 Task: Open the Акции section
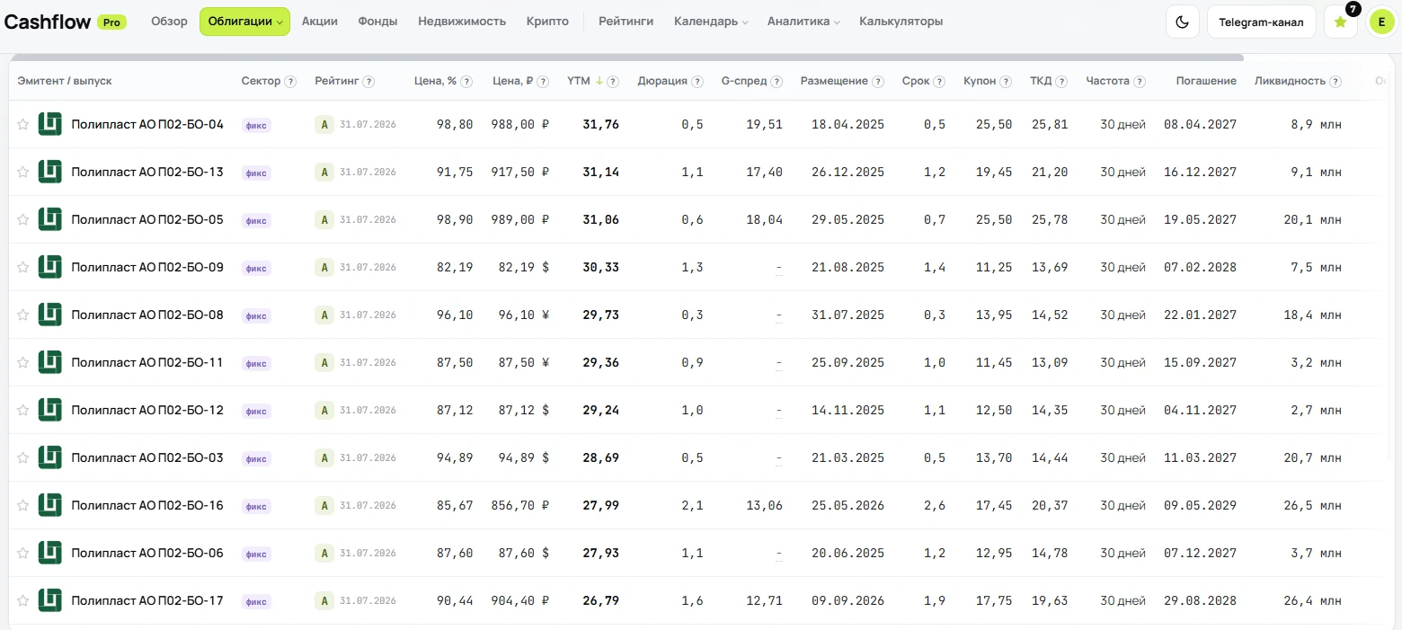[320, 22]
